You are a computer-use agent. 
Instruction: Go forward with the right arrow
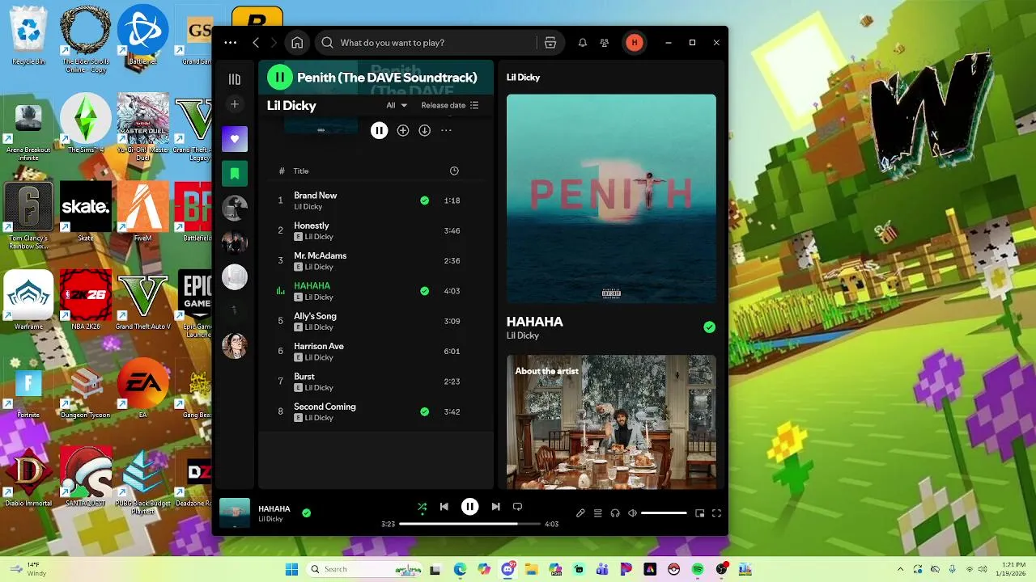[274, 43]
